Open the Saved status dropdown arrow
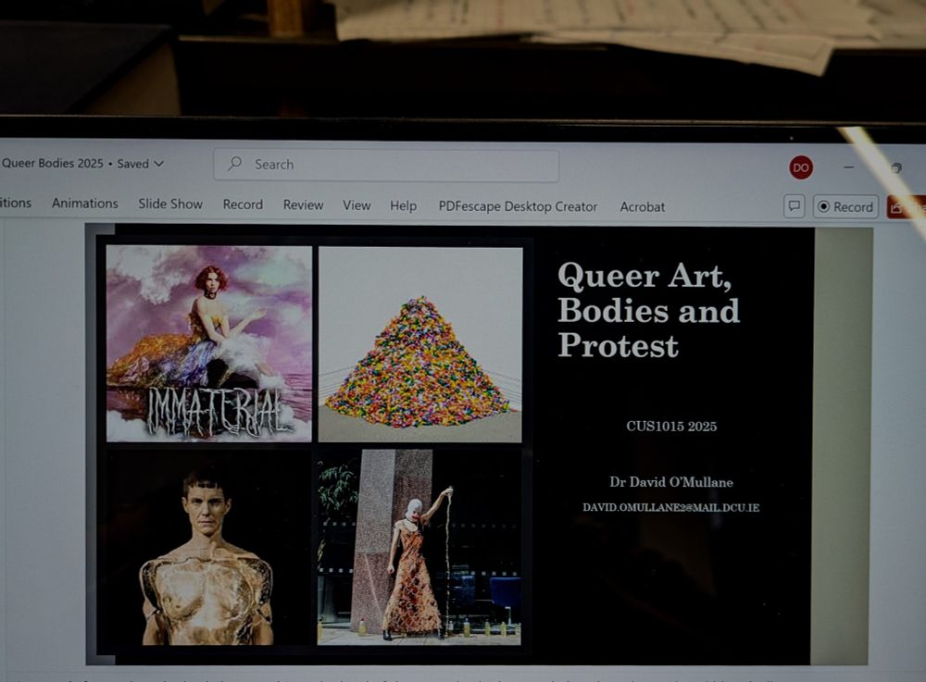Screen dimensions: 926x682 [x=159, y=164]
